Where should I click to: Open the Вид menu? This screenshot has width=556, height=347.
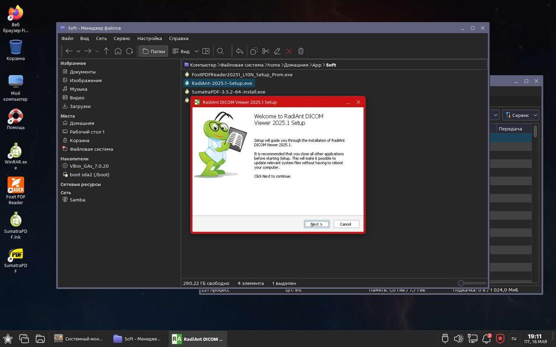pos(84,39)
